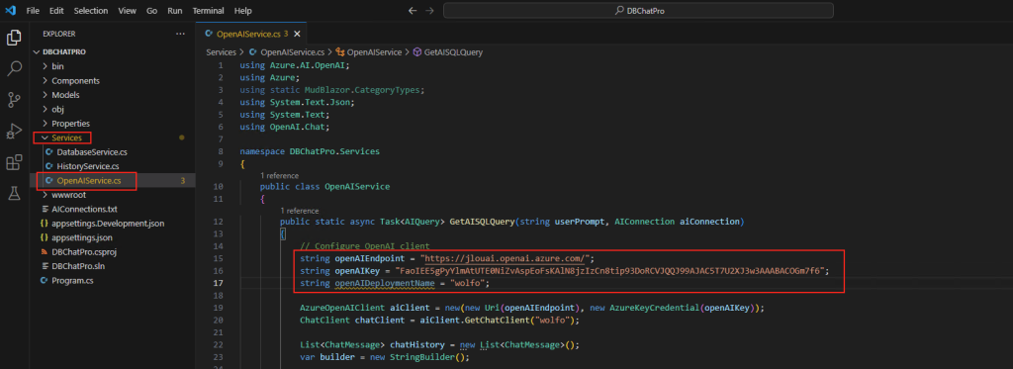
Task: Open Program.cs file
Action: (113, 281)
